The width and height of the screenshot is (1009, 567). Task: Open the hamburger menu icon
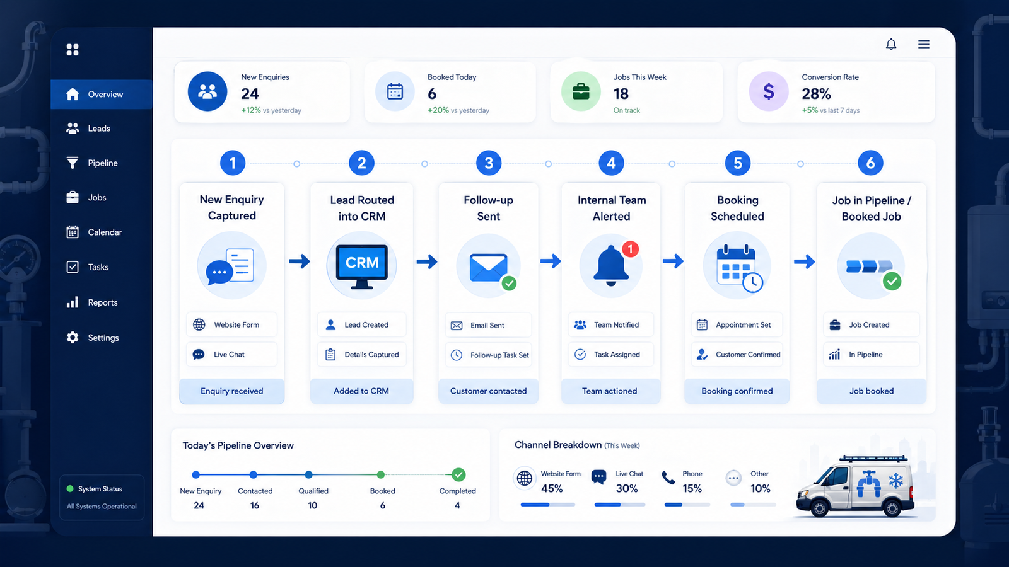[924, 44]
